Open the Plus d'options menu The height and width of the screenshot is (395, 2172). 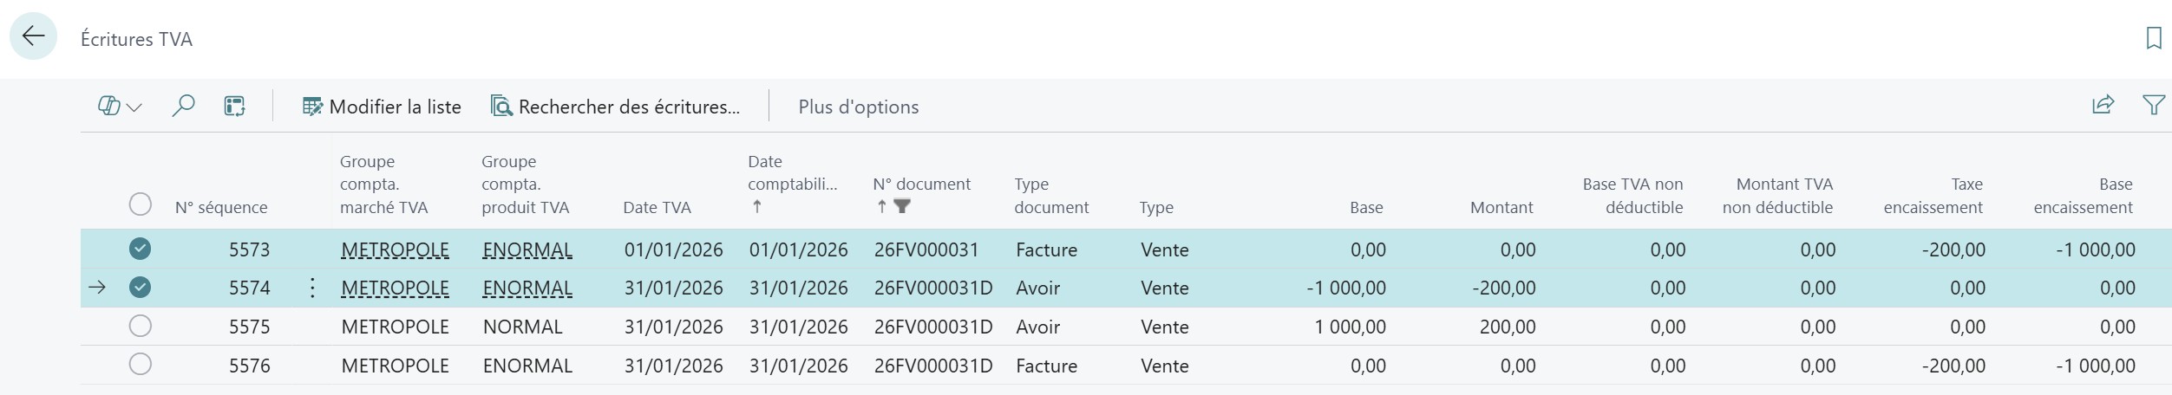858,107
